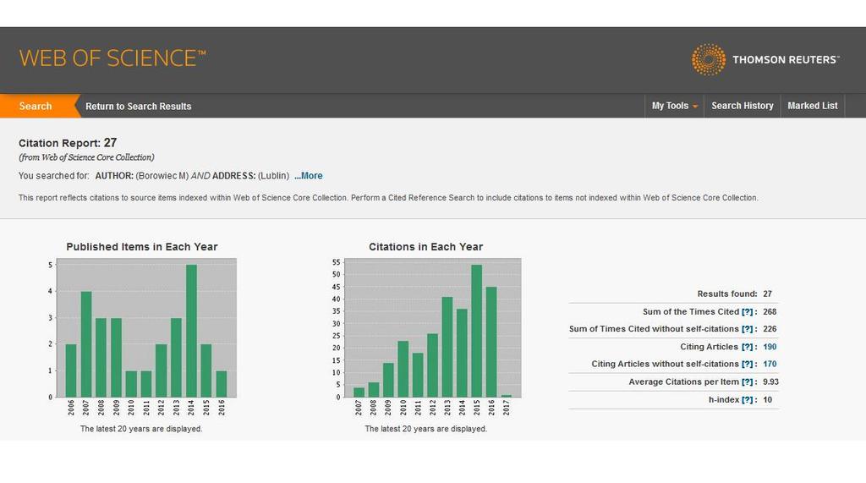Click the Citation Report: 27 heading

coord(68,143)
